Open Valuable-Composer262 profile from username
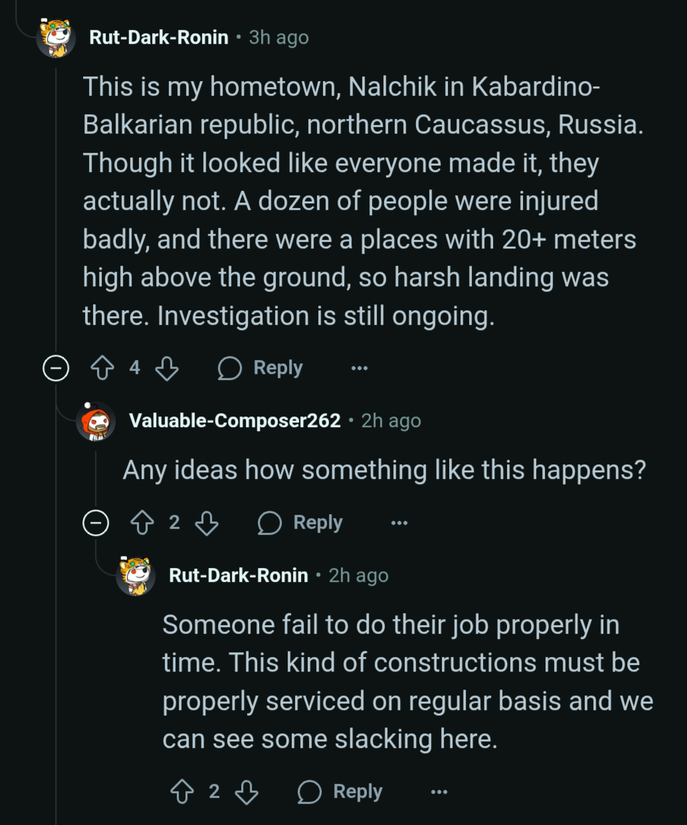This screenshot has width=687, height=825. point(235,421)
